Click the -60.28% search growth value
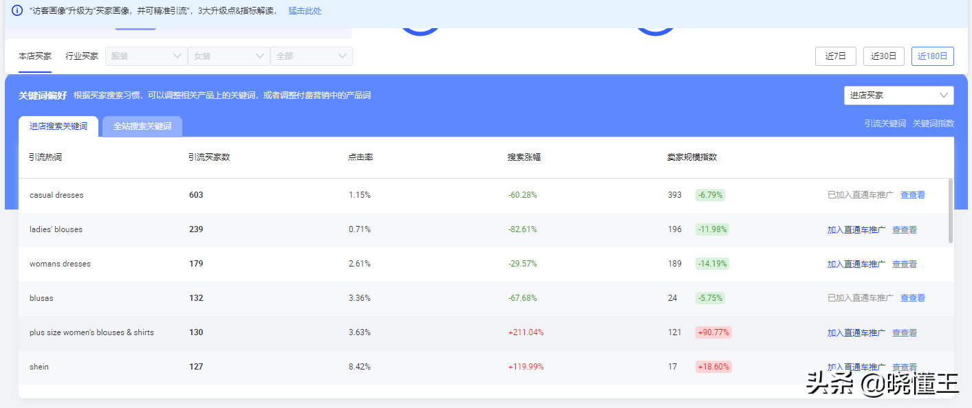 click(523, 195)
